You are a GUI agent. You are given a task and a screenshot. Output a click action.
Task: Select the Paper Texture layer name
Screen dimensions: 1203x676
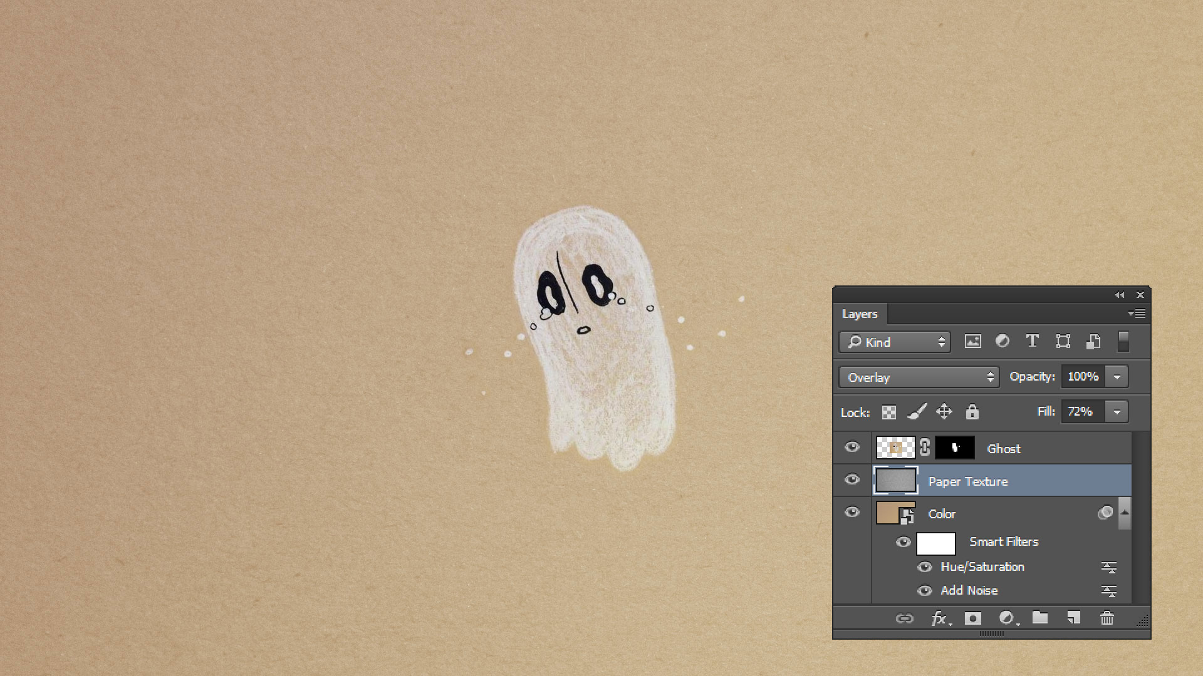click(x=968, y=481)
